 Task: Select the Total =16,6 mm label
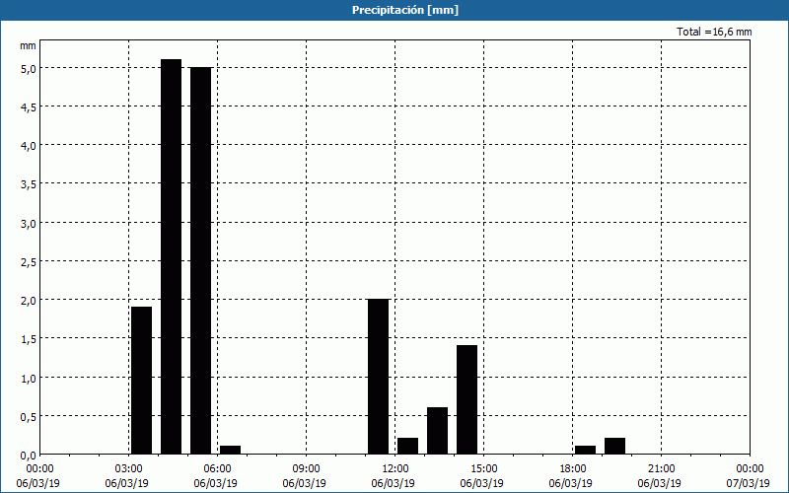click(x=714, y=32)
